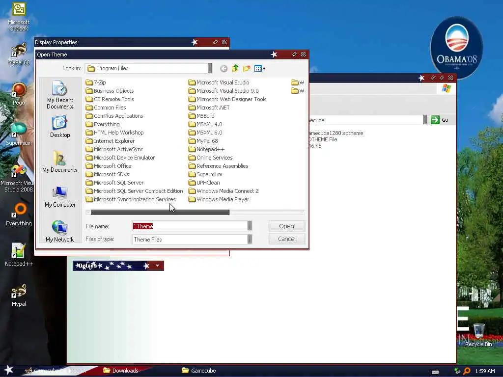This screenshot has height=377, width=503.
Task: Select the Notepad++ folder in file list
Action: [x=207, y=149]
